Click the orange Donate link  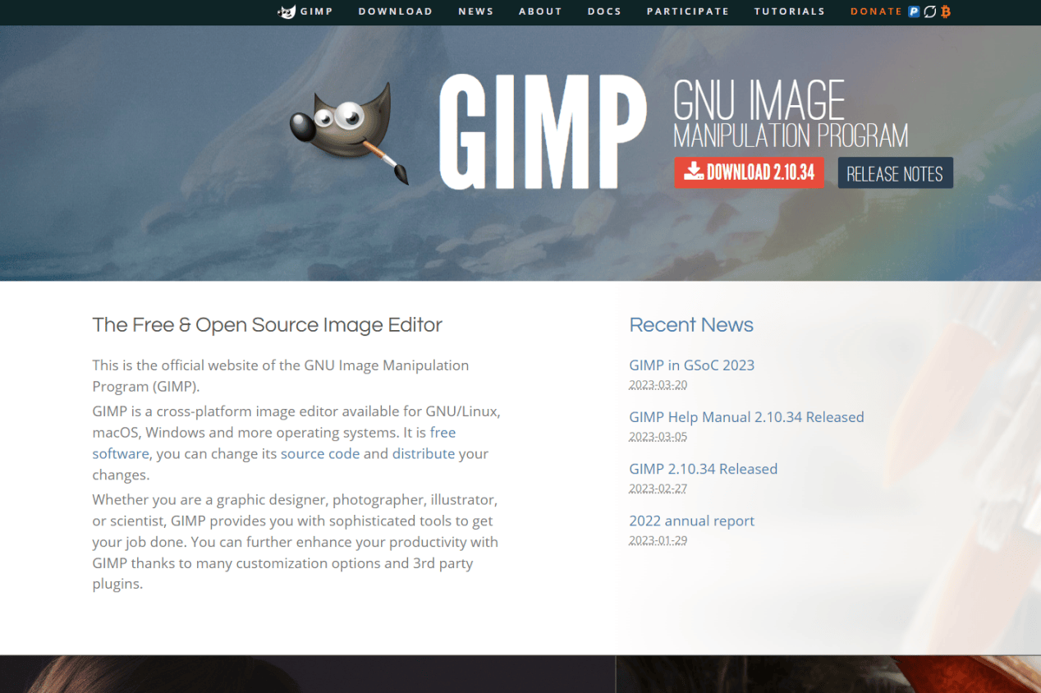(876, 11)
